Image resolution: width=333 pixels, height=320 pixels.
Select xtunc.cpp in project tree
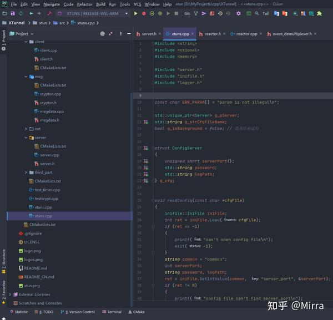coord(43,207)
